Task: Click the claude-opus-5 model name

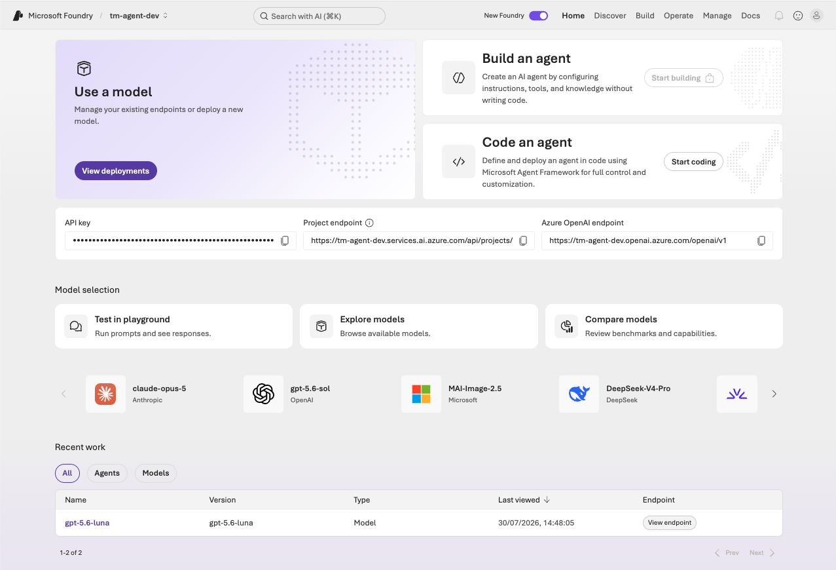Action: (x=159, y=389)
